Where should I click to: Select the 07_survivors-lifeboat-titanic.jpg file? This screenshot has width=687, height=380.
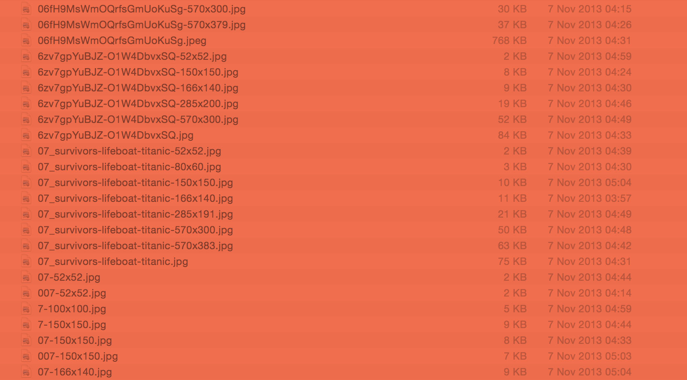(113, 262)
